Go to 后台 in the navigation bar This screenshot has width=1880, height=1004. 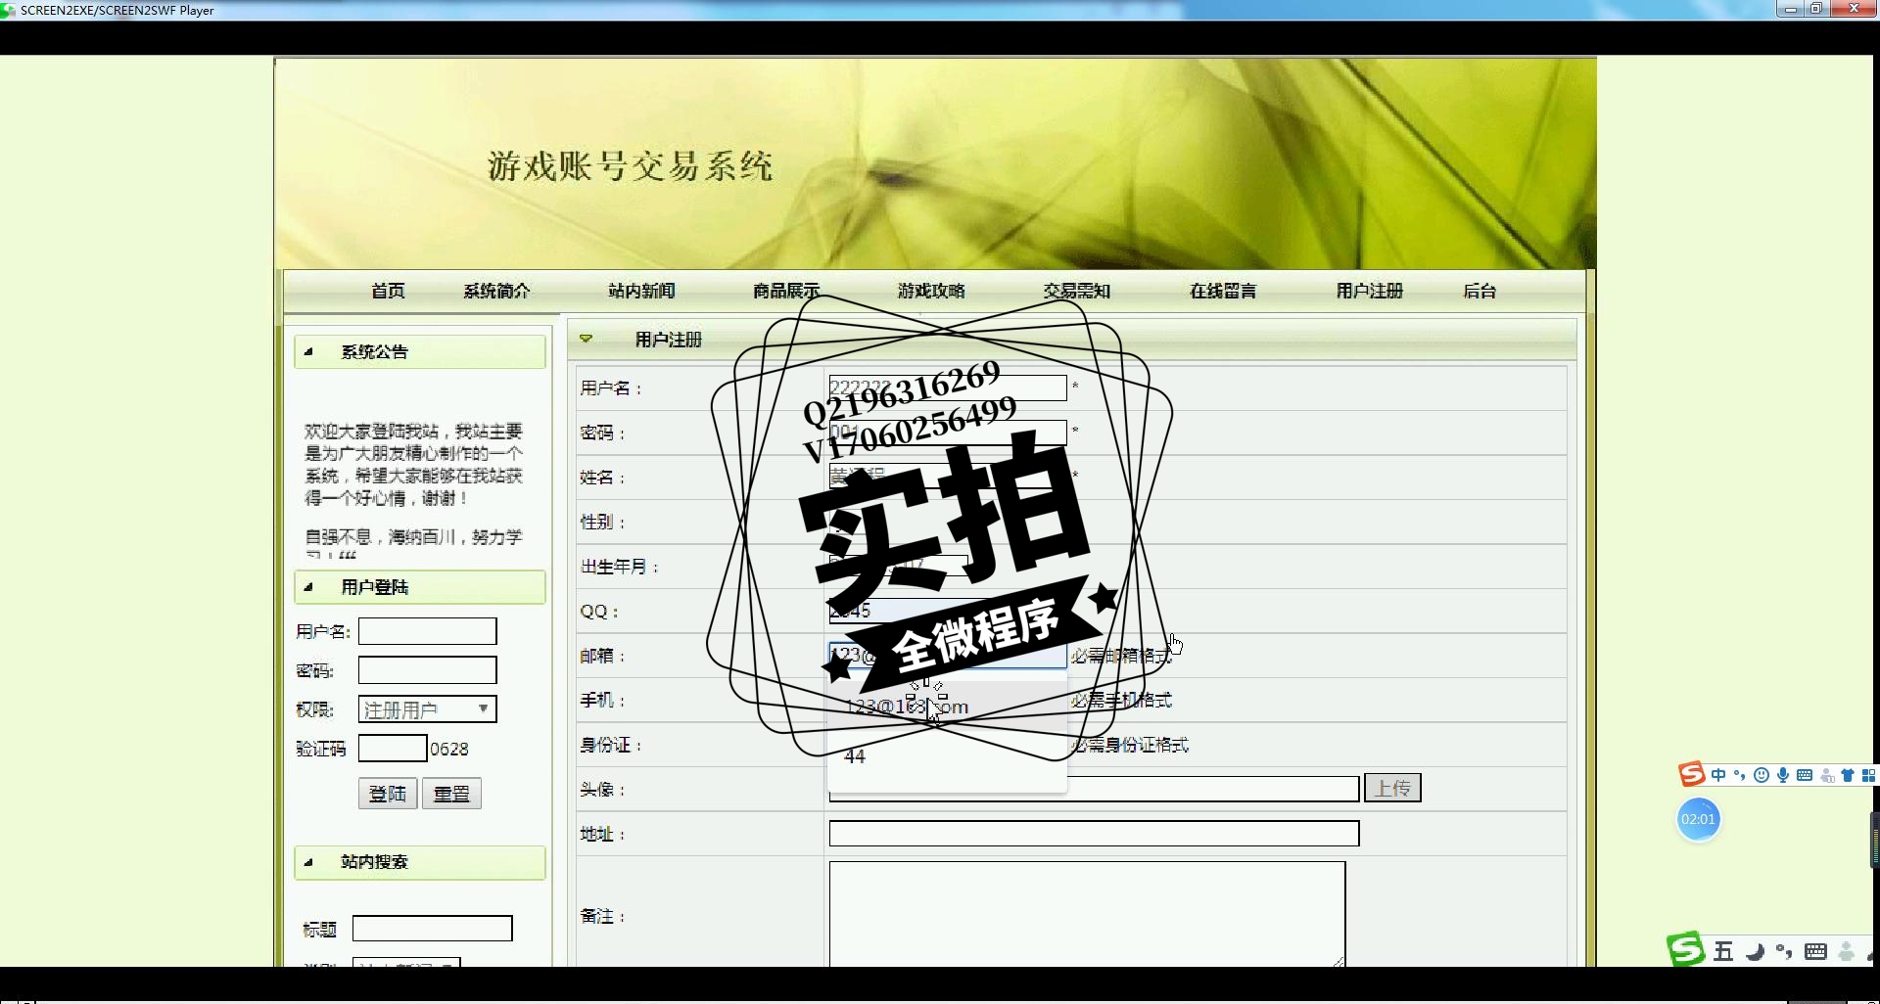pyautogui.click(x=1480, y=291)
